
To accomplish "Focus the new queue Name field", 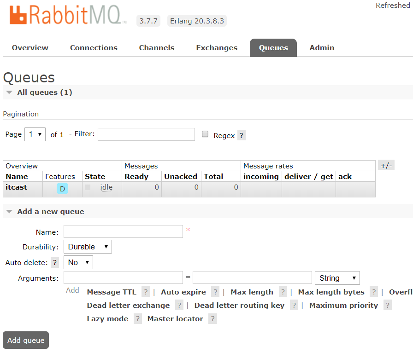I will tap(123, 231).
